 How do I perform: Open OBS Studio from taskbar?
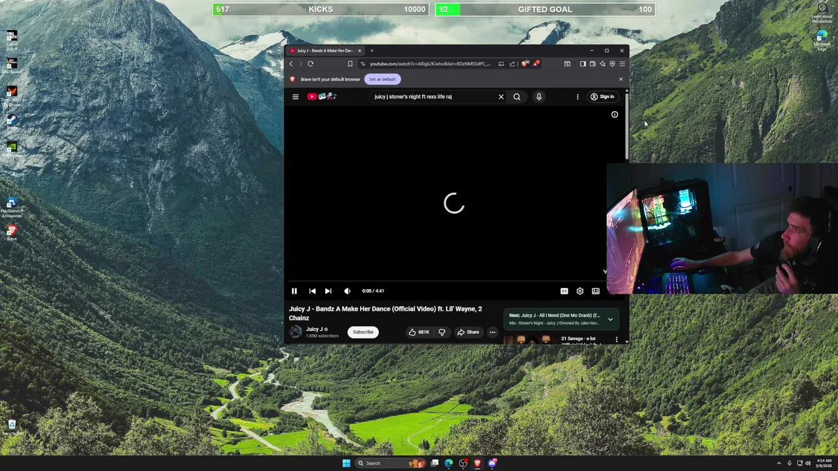click(x=463, y=463)
